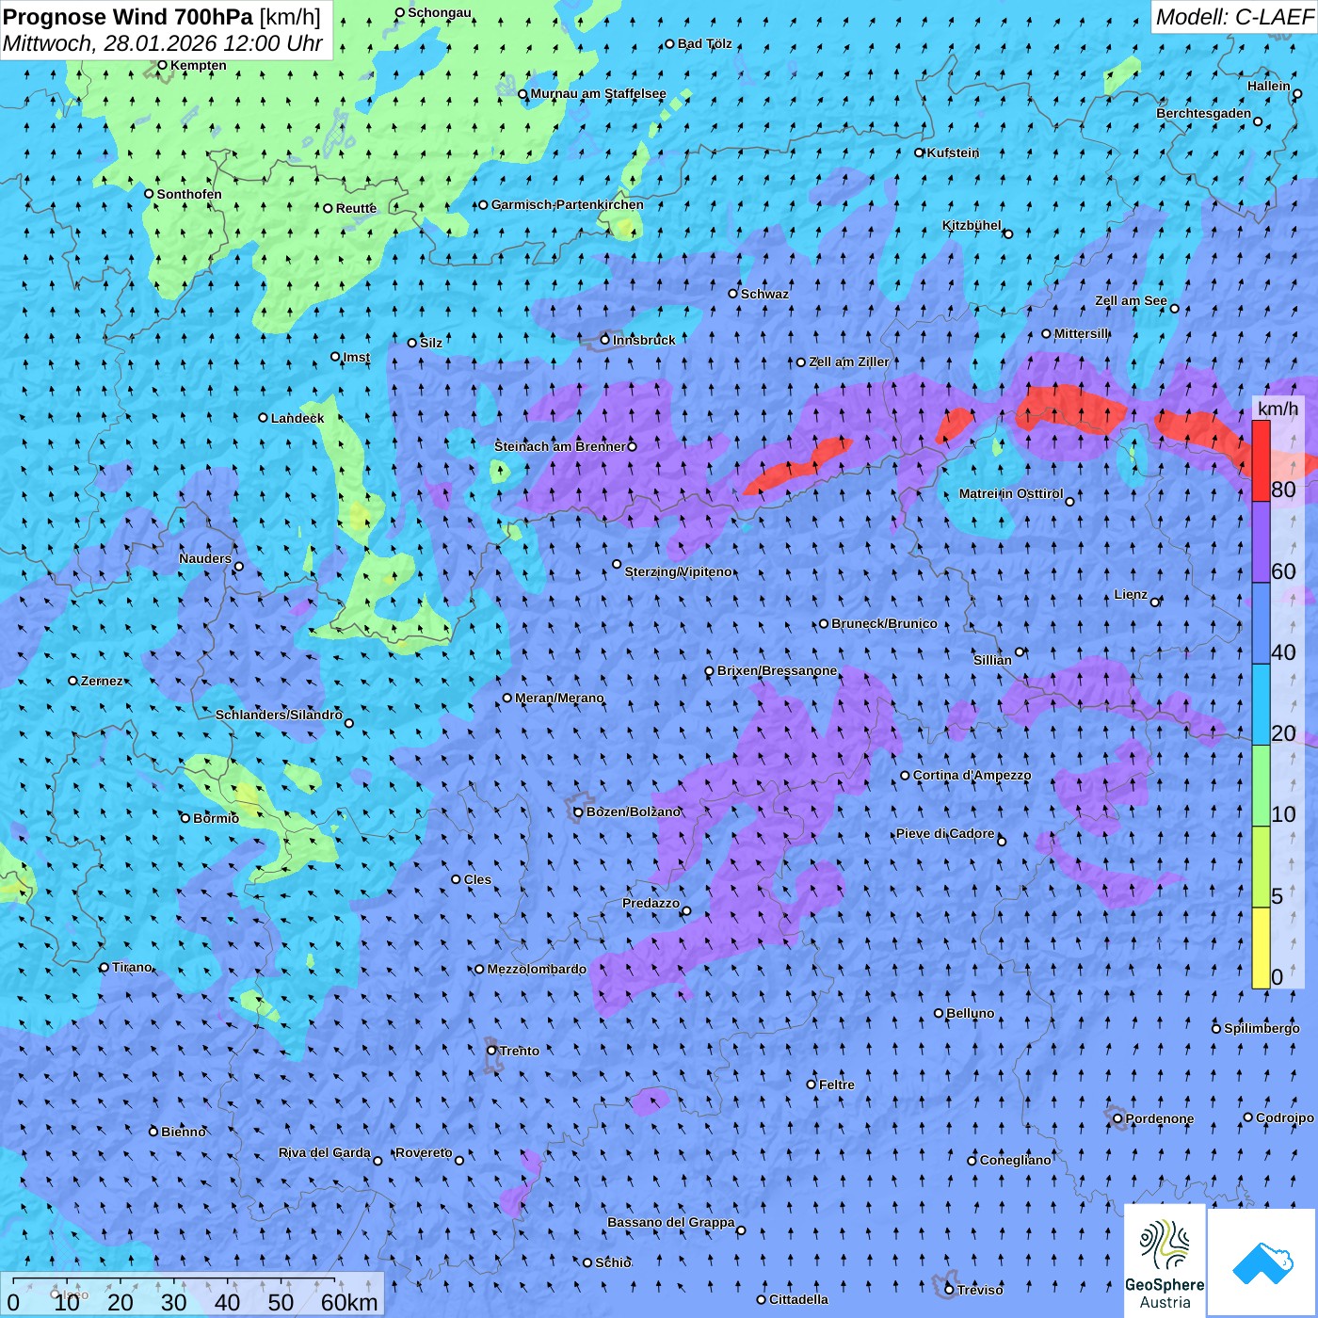Click the km/h legend heading

click(x=1278, y=408)
